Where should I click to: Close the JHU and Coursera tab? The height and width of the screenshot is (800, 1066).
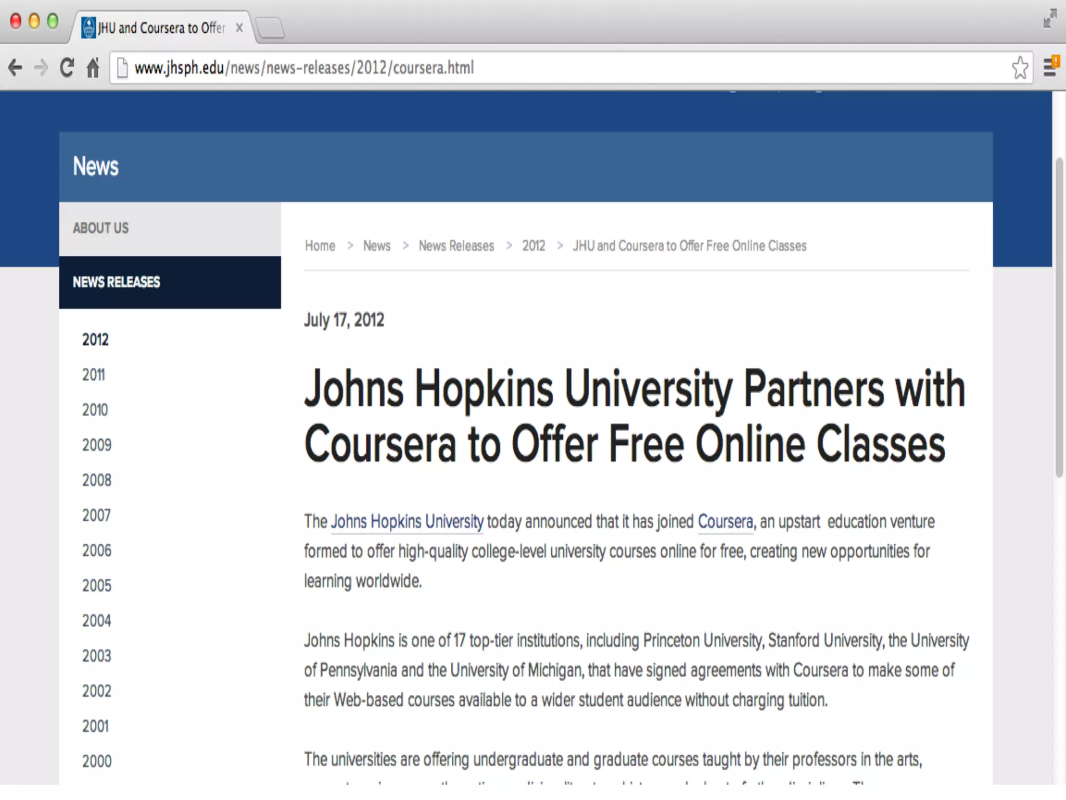pos(239,28)
